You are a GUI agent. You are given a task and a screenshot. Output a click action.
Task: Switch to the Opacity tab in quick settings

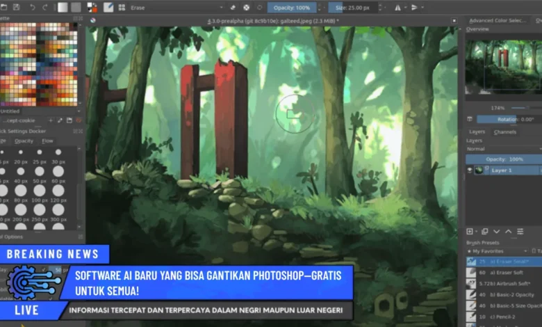coord(24,141)
